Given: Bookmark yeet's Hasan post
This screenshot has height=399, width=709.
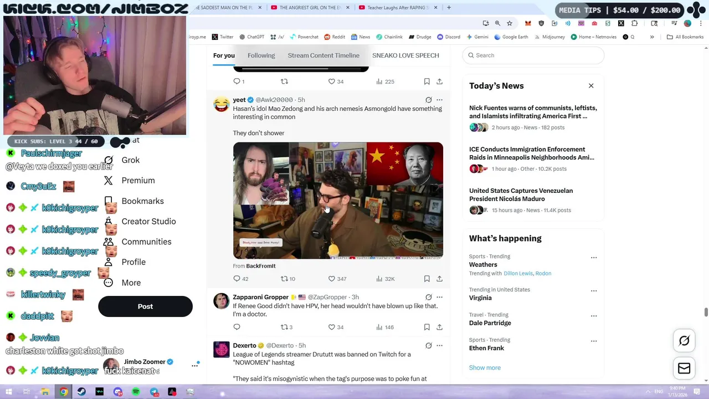Looking at the screenshot, I should [427, 279].
